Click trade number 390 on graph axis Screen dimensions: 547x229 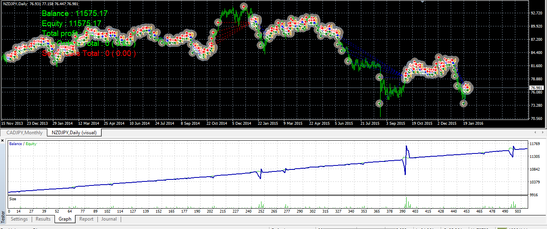(x=403, y=211)
